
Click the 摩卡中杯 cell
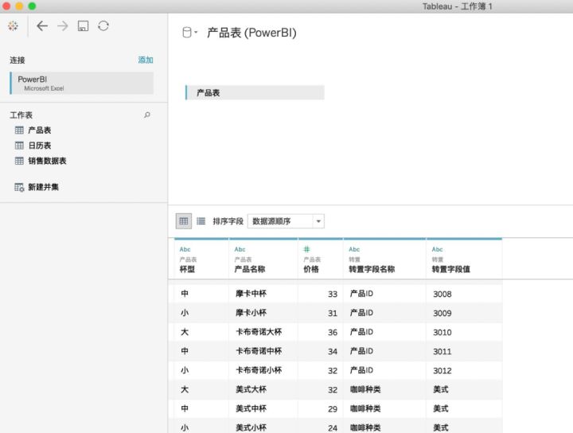tap(263, 294)
